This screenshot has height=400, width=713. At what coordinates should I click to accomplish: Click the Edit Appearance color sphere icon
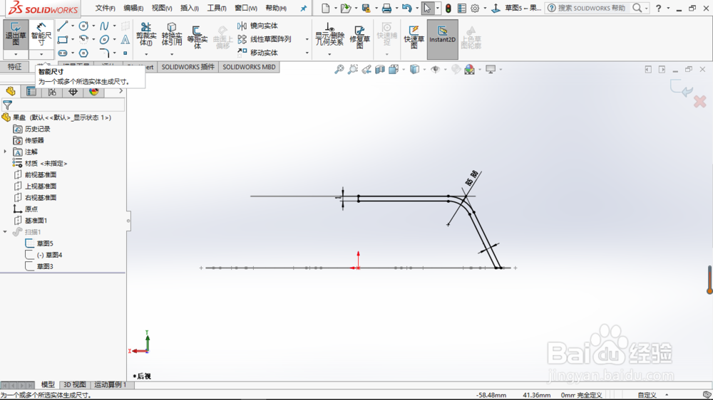(469, 70)
